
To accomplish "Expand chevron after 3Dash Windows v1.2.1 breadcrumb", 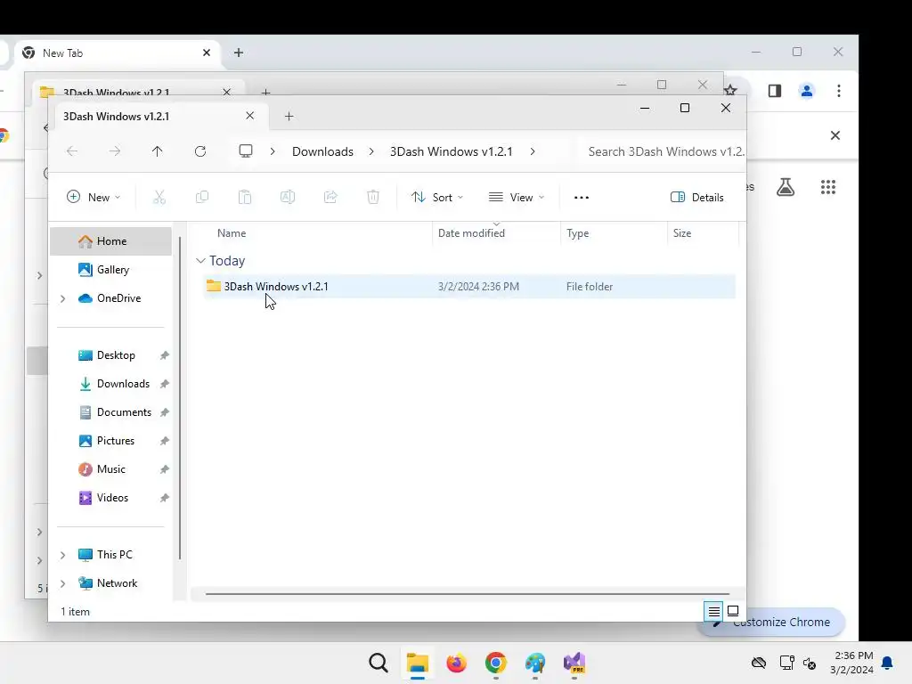I will pyautogui.click(x=533, y=151).
